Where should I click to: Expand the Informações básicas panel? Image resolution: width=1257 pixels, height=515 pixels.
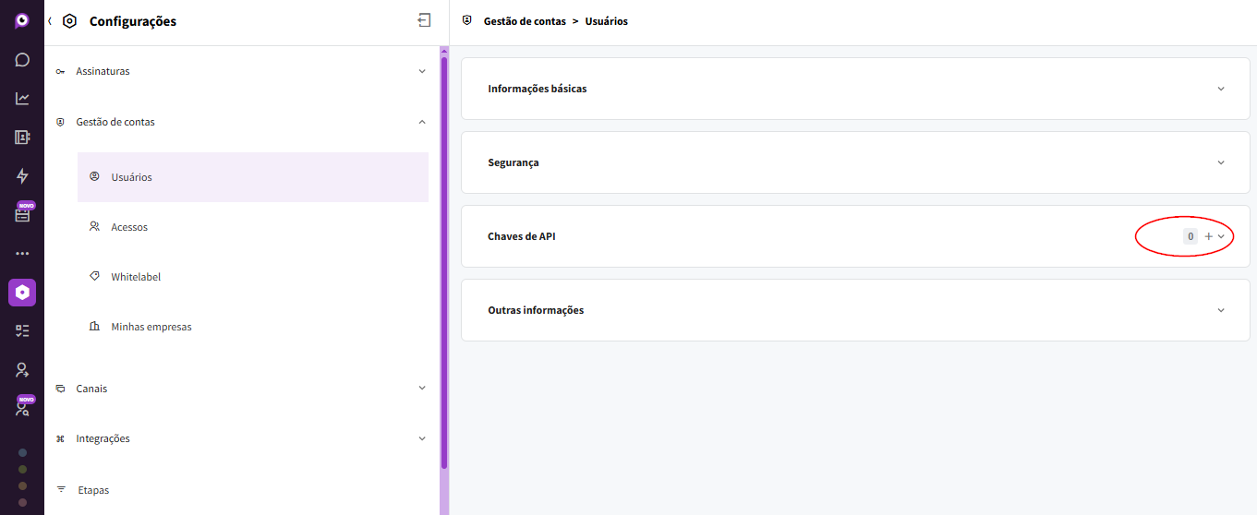[1221, 89]
